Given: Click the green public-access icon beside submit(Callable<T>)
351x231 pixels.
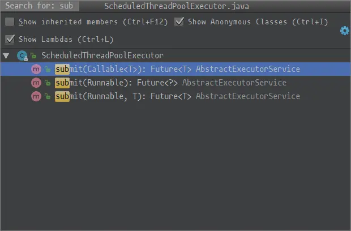Looking at the screenshot, I should (x=48, y=70).
